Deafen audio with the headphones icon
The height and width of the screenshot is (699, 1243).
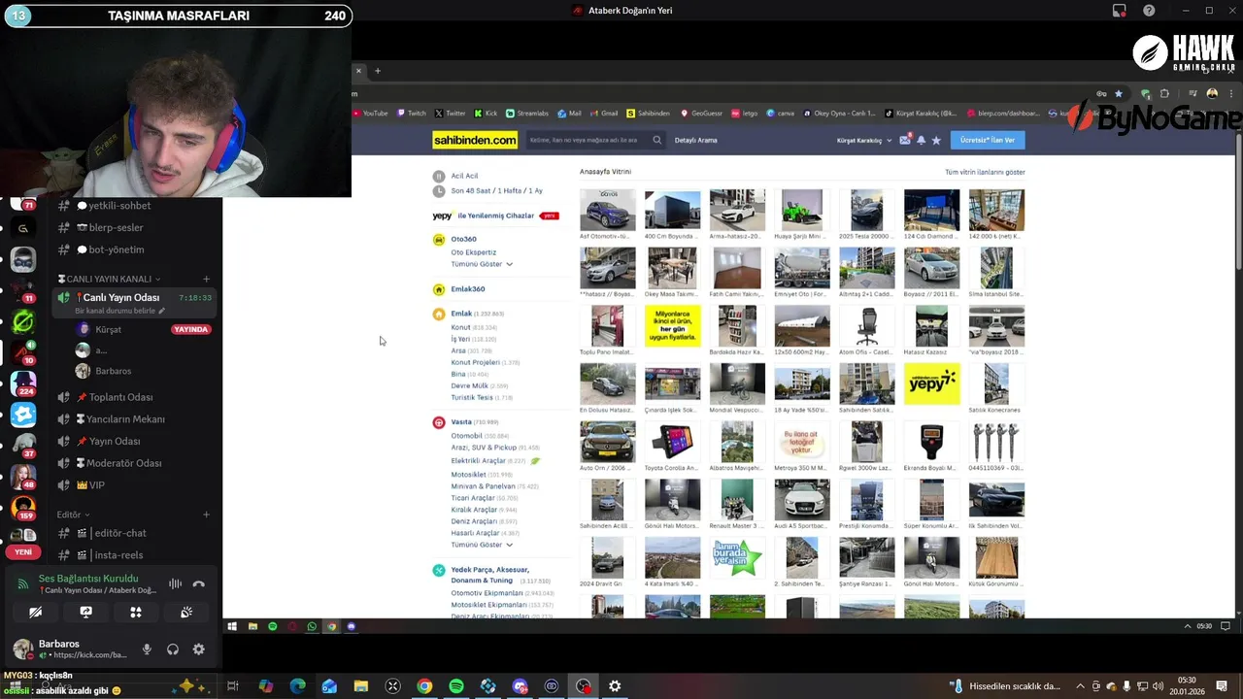click(173, 649)
